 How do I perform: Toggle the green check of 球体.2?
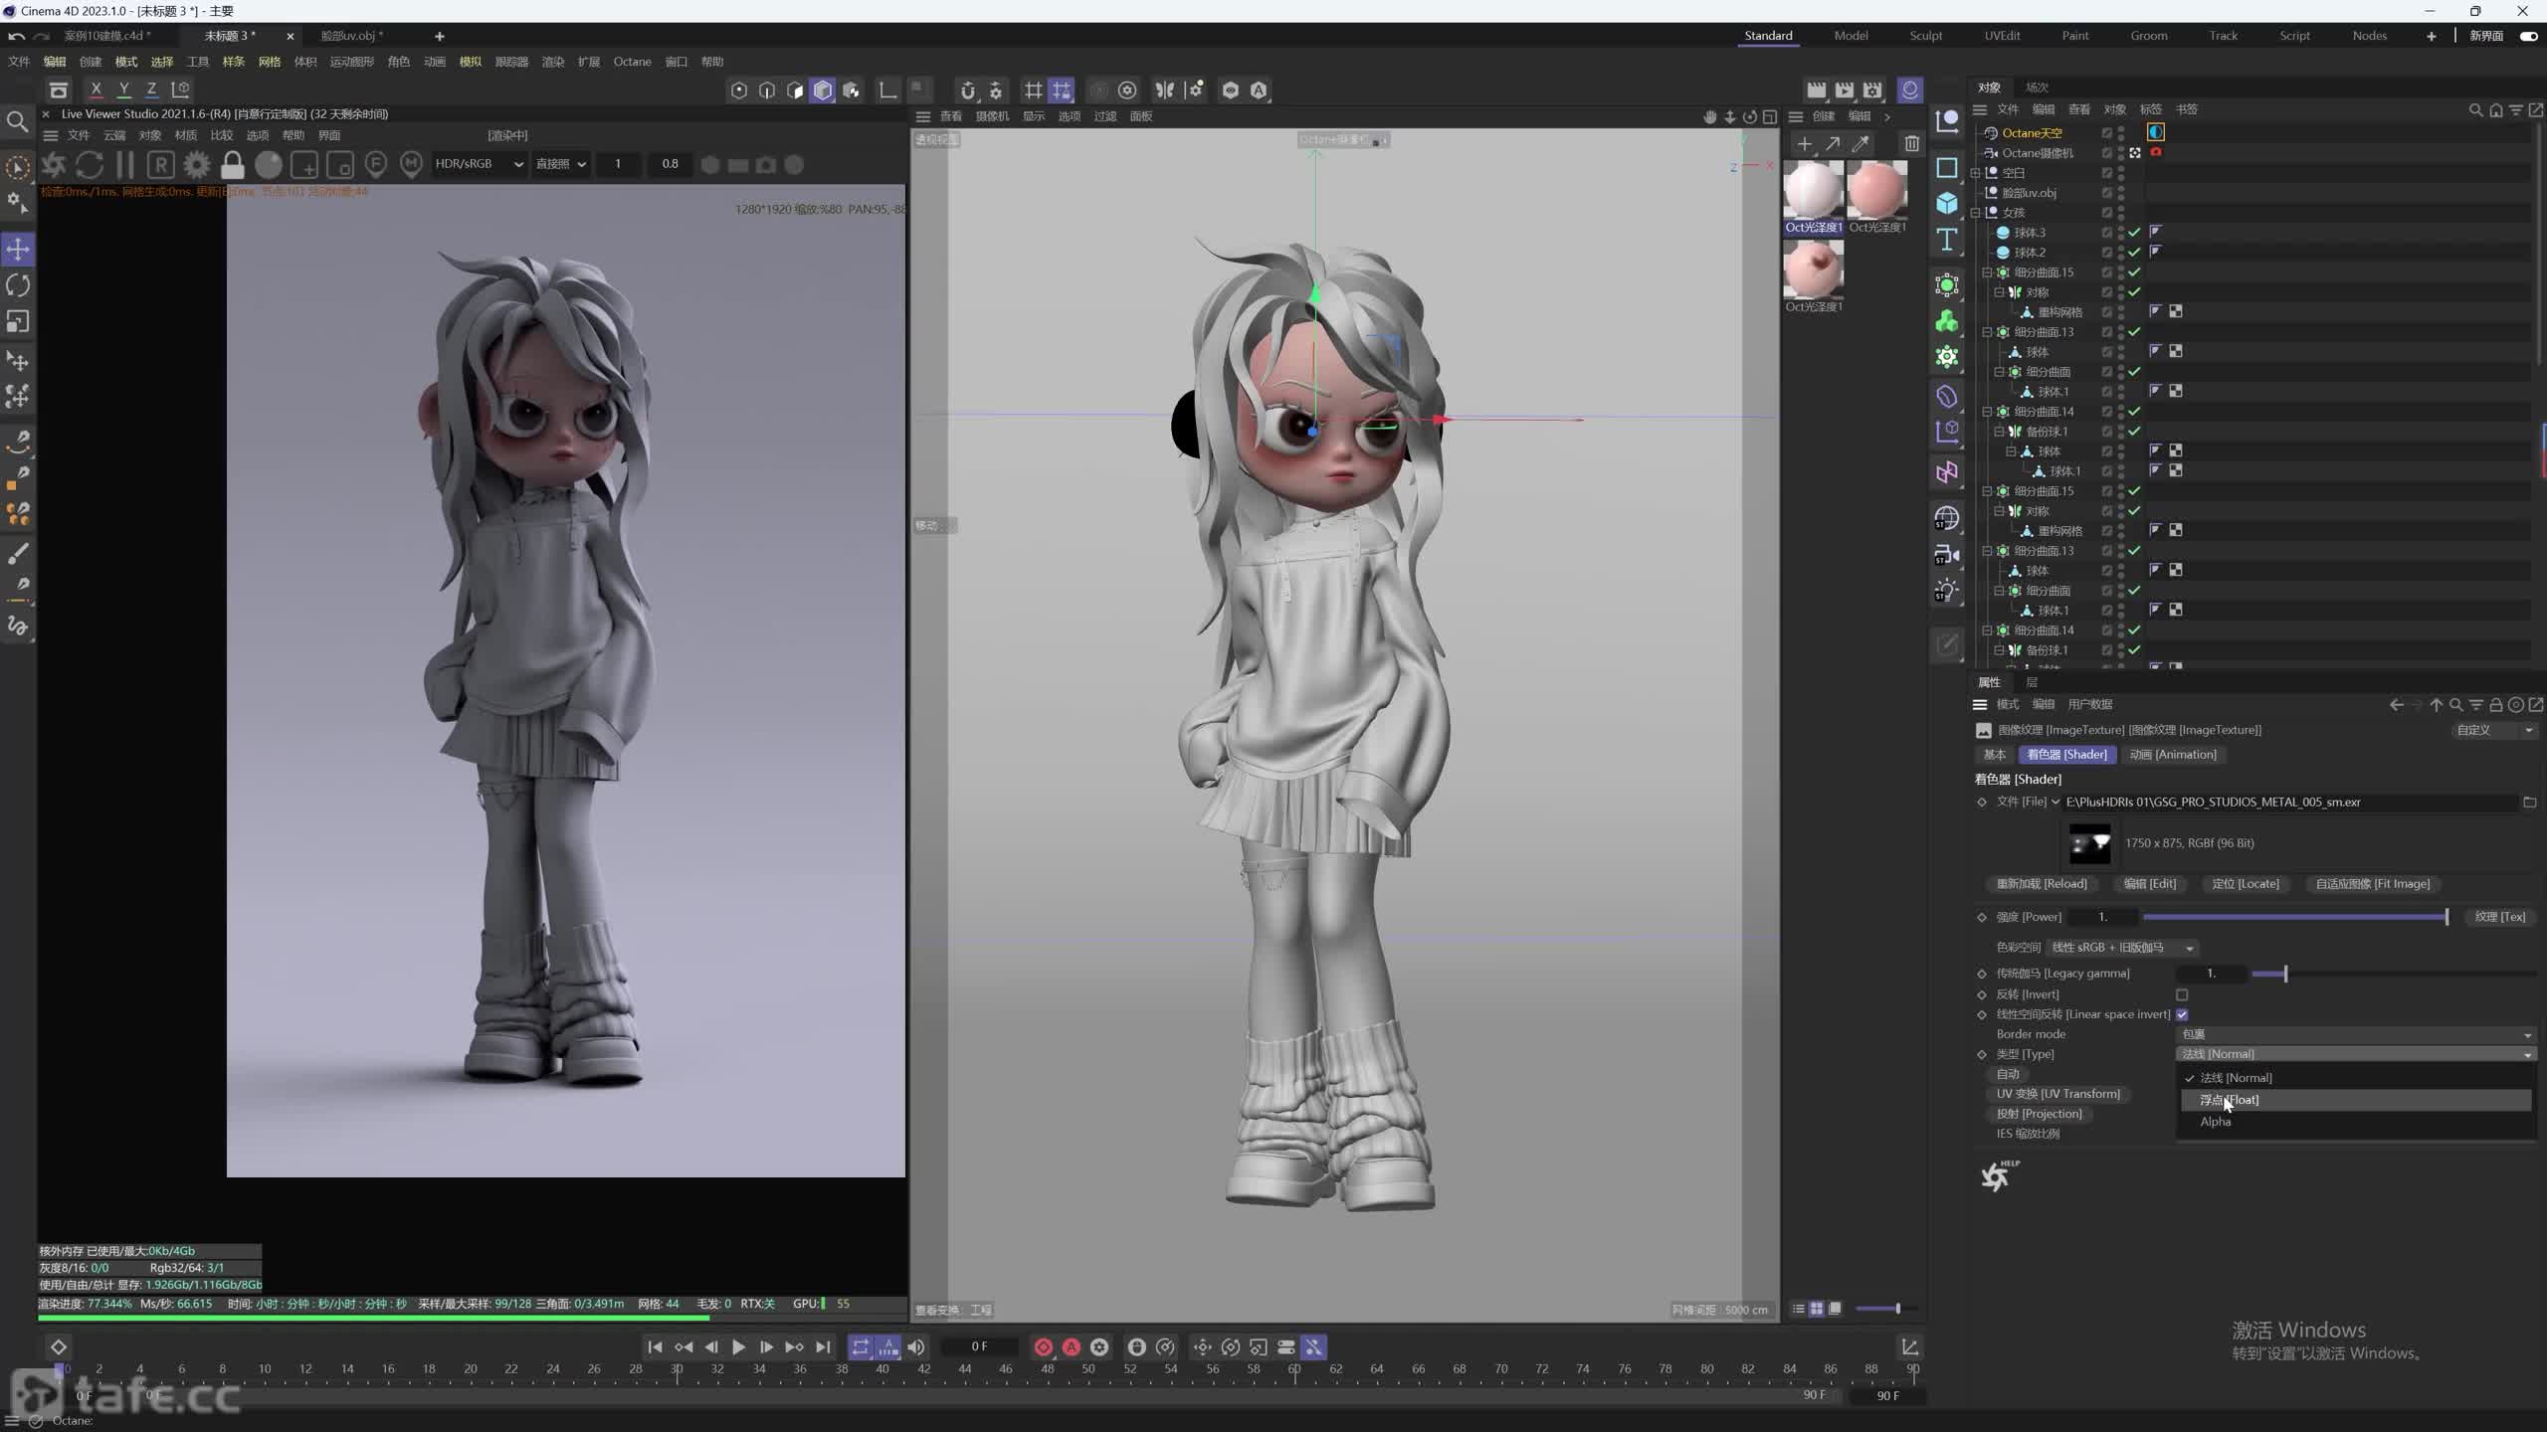pos(2134,252)
